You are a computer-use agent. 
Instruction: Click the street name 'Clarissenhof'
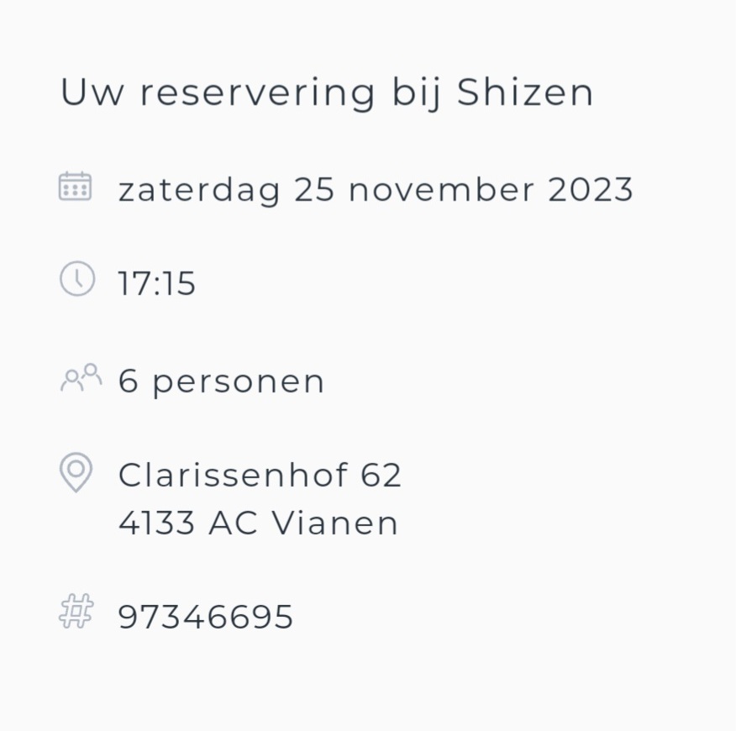(233, 475)
